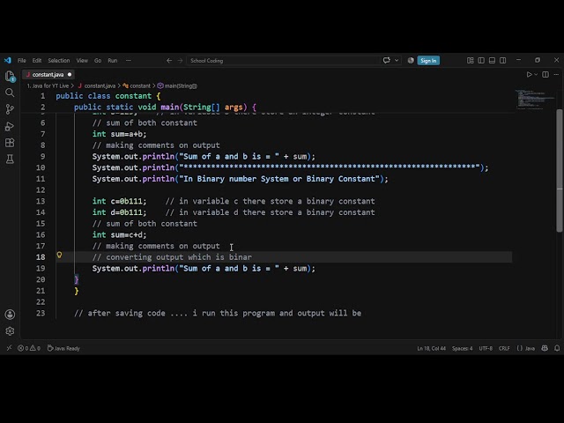
Task: Click the vertical editor scrollbar
Action: 560,171
